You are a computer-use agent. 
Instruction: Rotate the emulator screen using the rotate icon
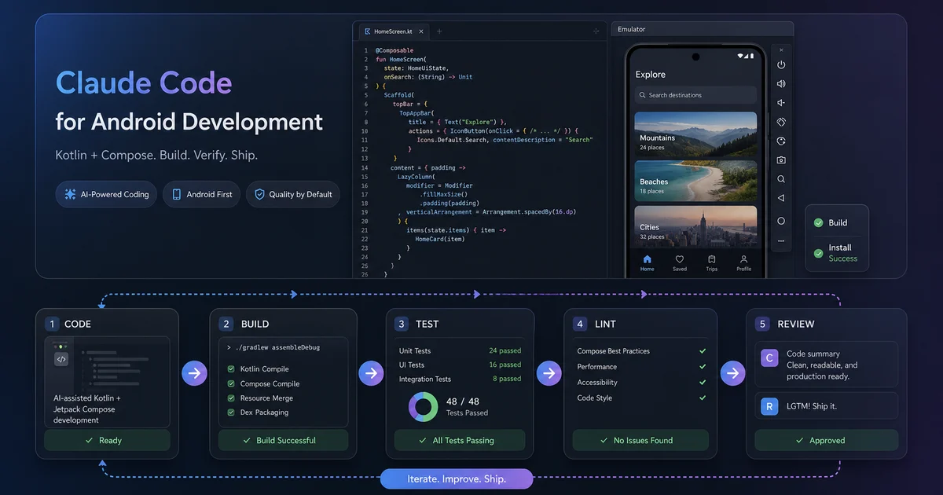tap(781, 122)
